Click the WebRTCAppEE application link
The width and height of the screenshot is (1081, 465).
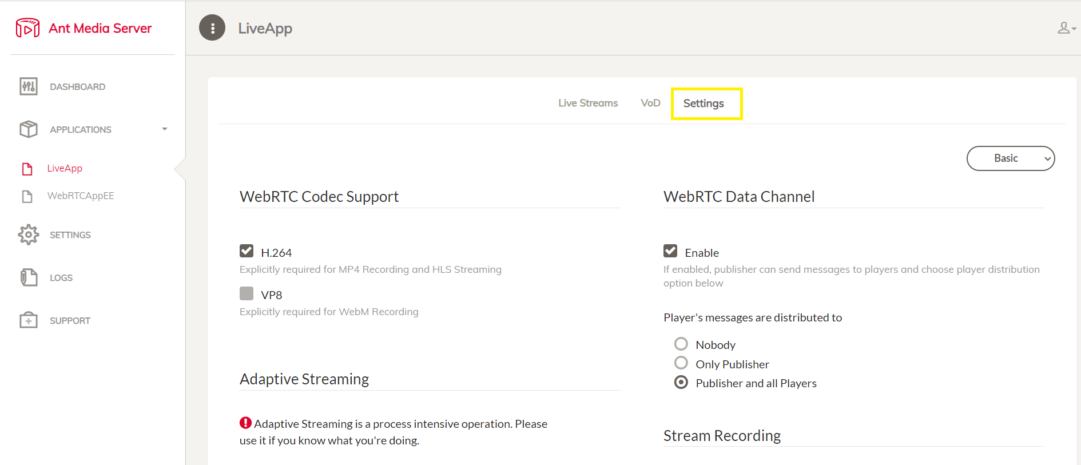tap(81, 196)
